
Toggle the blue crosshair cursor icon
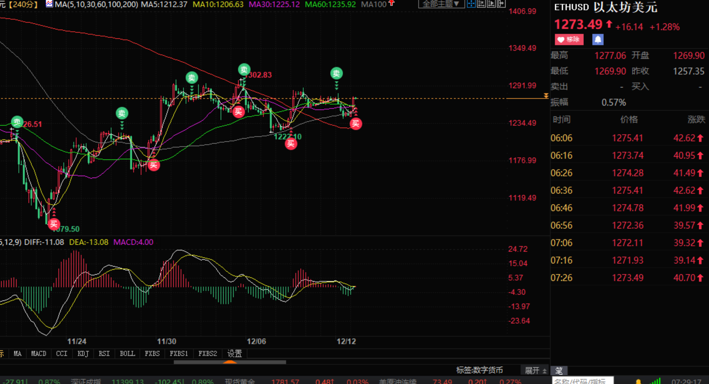click(x=471, y=4)
